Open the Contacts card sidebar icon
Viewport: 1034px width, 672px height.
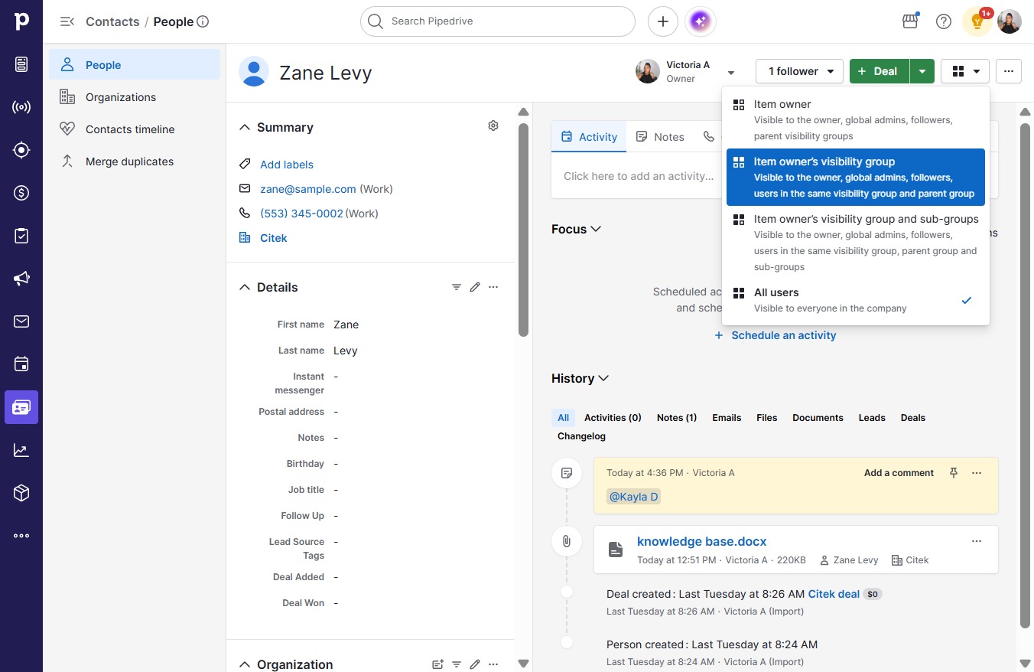point(21,407)
